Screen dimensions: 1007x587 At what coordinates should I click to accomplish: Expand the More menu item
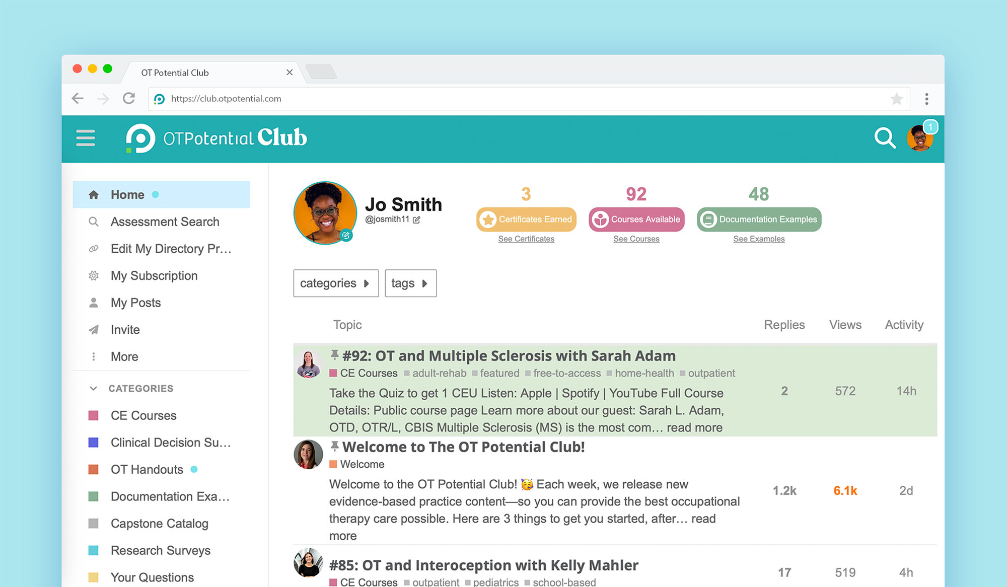click(x=124, y=356)
